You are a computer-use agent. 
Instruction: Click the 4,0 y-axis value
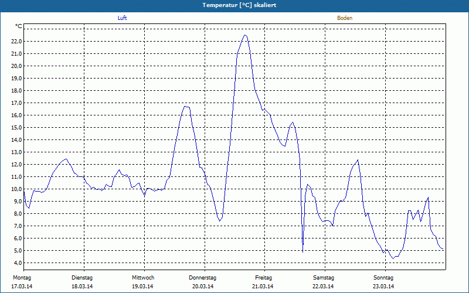(18, 263)
